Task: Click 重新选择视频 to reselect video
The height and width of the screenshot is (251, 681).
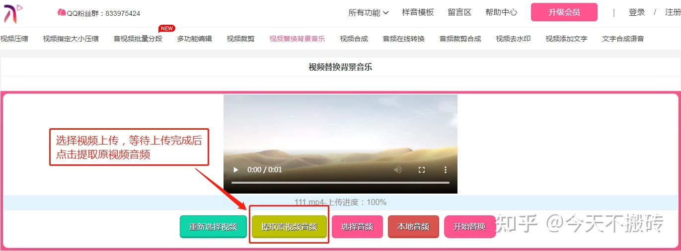Action: (213, 227)
